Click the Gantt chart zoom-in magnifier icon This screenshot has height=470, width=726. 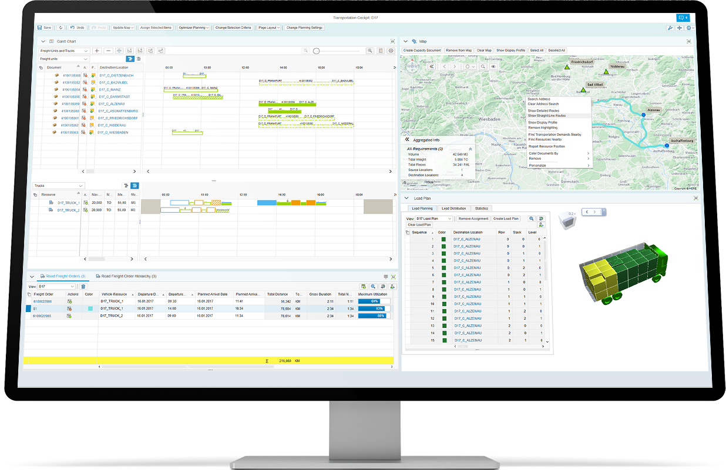tap(370, 51)
